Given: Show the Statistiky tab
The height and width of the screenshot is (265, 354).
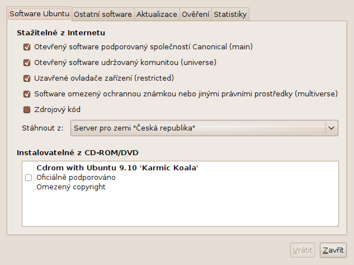Looking at the screenshot, I should coord(230,14).
